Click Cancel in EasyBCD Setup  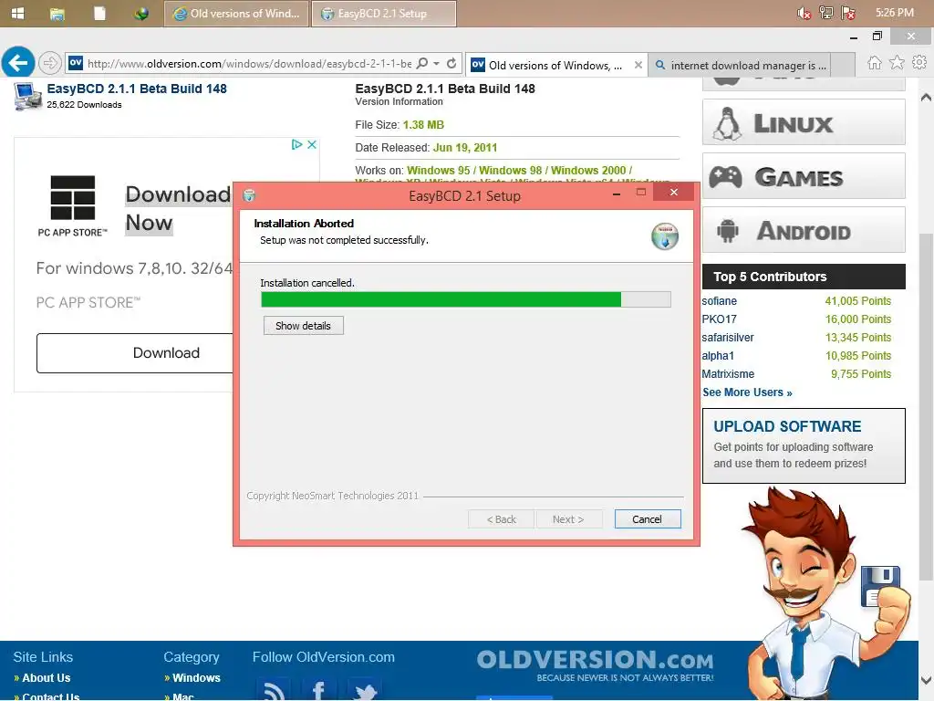(647, 519)
